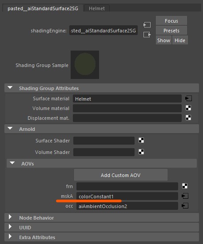Click the Surface Shader checker icon under Arnold
The height and width of the screenshot is (244, 203).
(141, 140)
